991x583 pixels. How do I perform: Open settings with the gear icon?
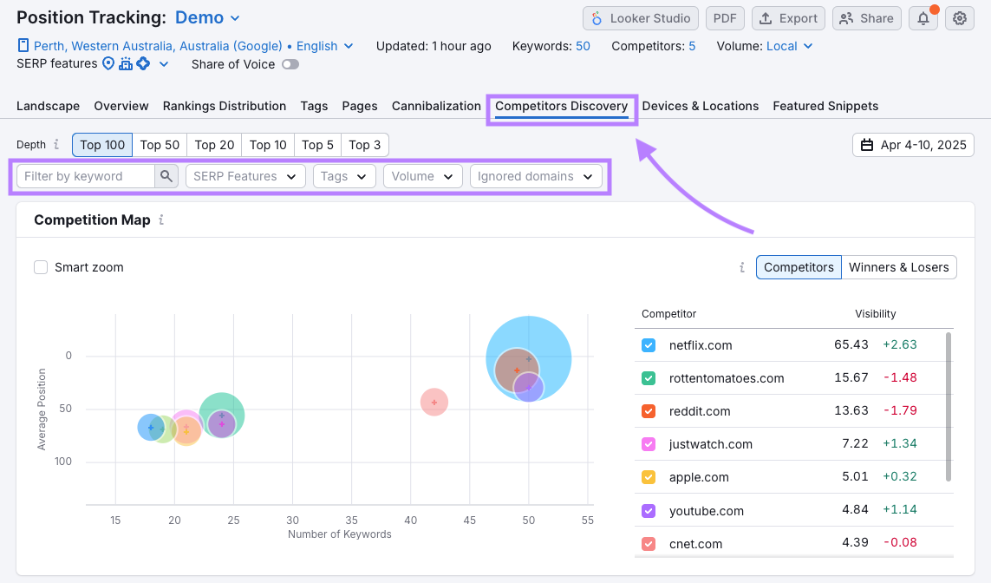(x=959, y=18)
